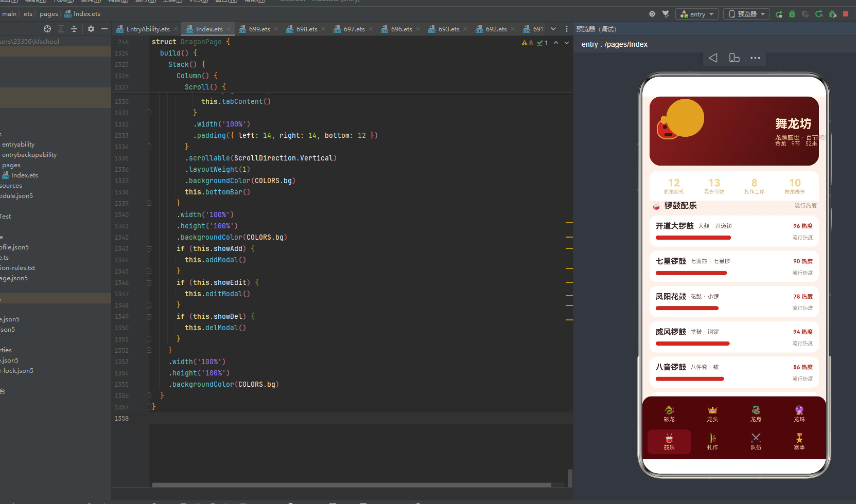Click pages breadcrumb in navigation bar
856x504 pixels.
pos(49,14)
